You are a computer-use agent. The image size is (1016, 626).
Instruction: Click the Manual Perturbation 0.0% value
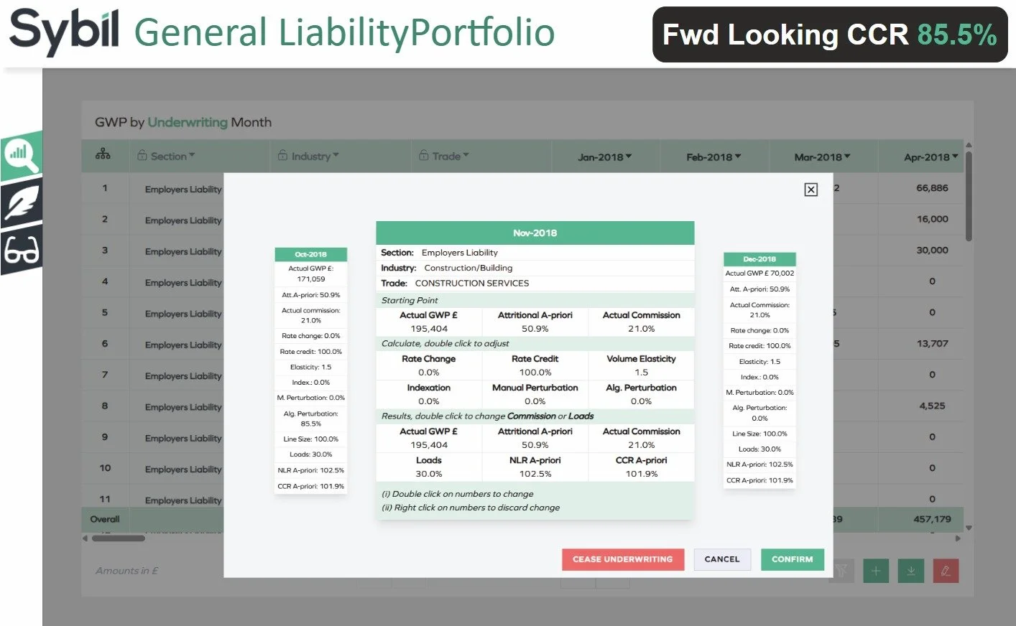(535, 401)
